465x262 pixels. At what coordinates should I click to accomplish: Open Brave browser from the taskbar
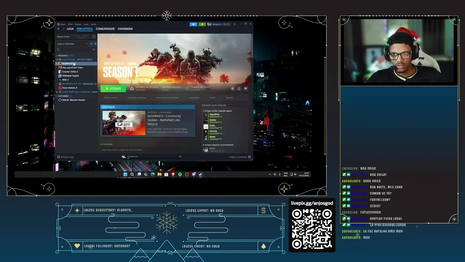point(173,174)
